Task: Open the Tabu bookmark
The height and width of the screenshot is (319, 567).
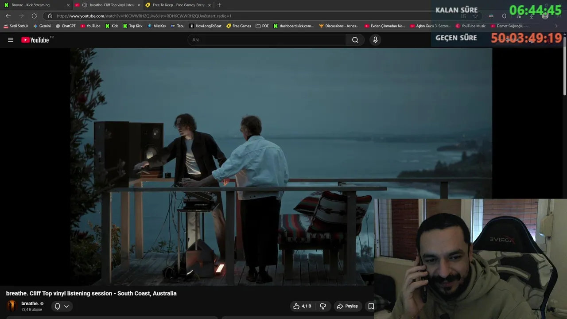Action: [178, 26]
